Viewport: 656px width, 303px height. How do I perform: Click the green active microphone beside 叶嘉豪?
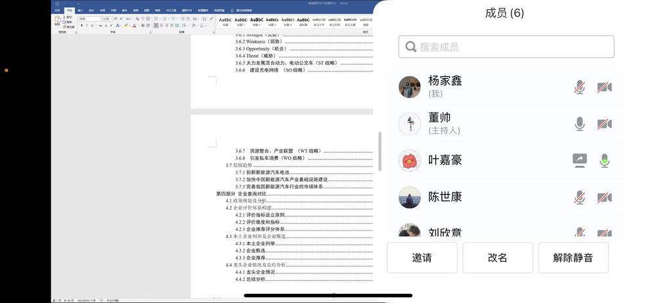pos(604,161)
